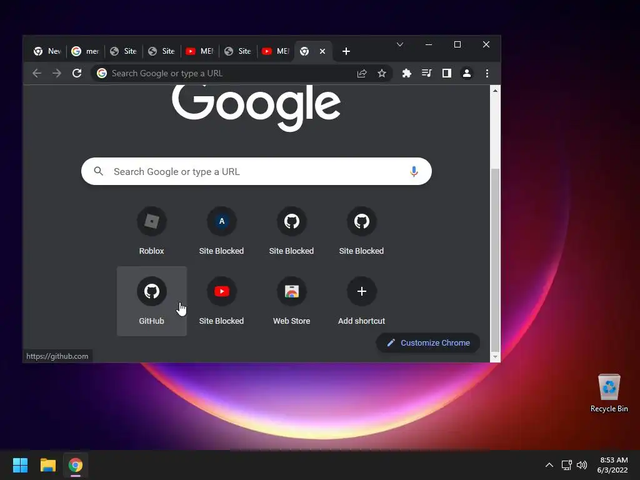Viewport: 640px width, 480px height.
Task: Click the magnifier icon in the search box
Action: (x=98, y=171)
